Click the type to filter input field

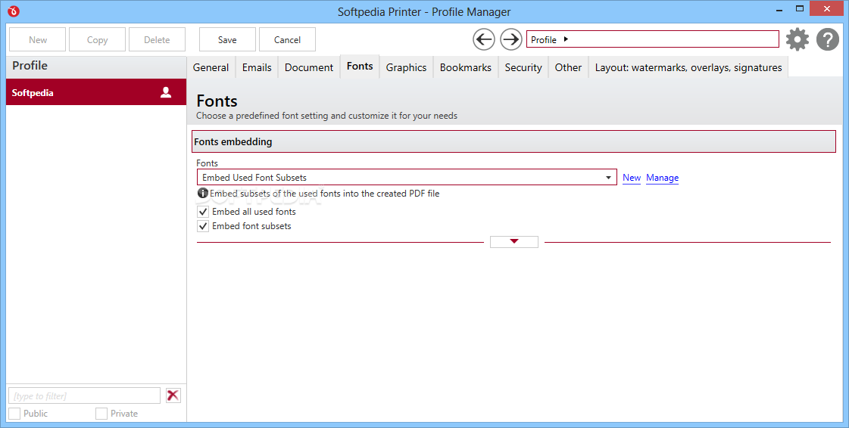(85, 395)
